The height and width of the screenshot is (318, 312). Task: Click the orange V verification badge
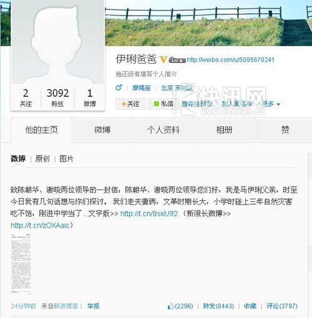(x=163, y=60)
